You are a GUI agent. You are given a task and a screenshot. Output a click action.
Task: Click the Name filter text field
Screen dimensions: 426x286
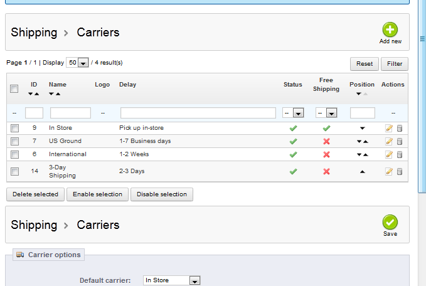[x=70, y=113]
